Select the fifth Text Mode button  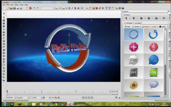156,18
